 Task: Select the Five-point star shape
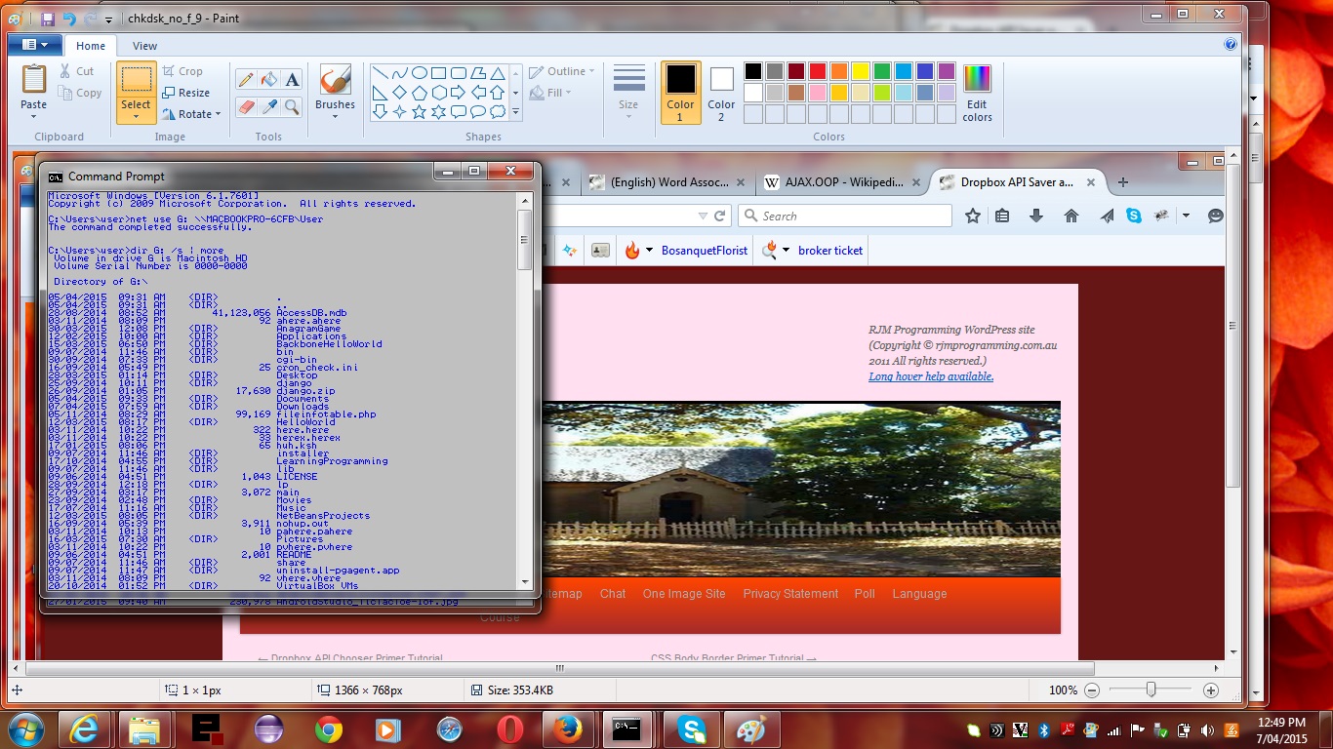pyautogui.click(x=419, y=112)
